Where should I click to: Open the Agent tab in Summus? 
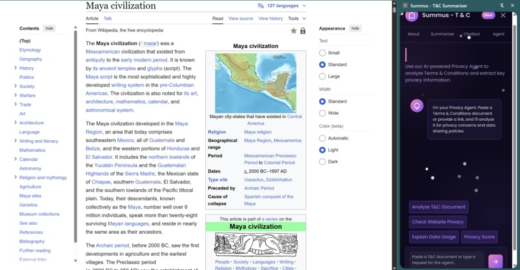tap(499, 34)
